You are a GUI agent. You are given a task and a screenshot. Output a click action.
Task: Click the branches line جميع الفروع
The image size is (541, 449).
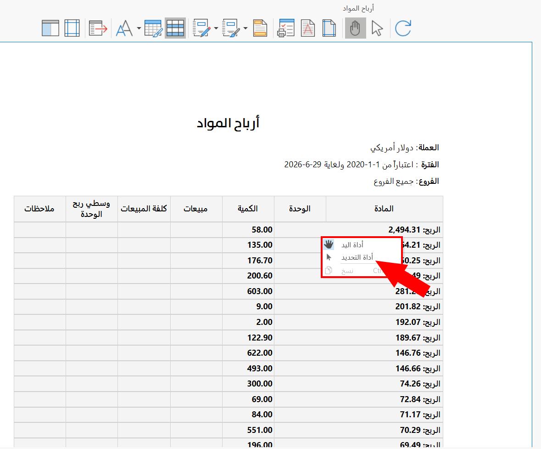[406, 182]
